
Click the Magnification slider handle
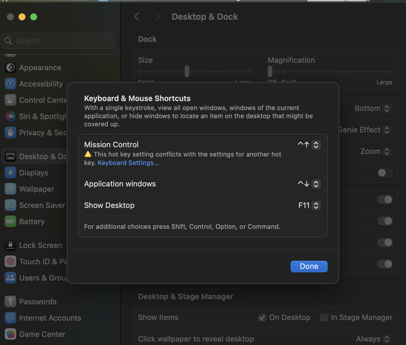tap(270, 71)
